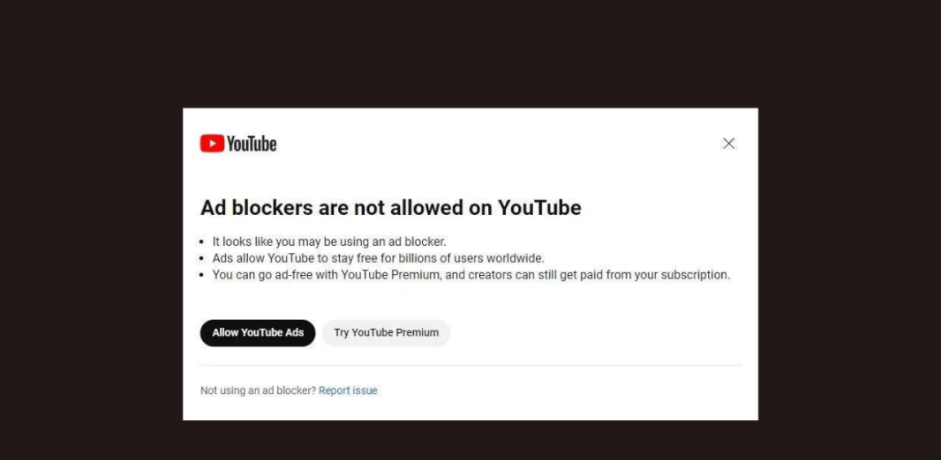Viewport: 941px width, 460px height.
Task: Click the first bullet point dot
Action: pos(202,242)
